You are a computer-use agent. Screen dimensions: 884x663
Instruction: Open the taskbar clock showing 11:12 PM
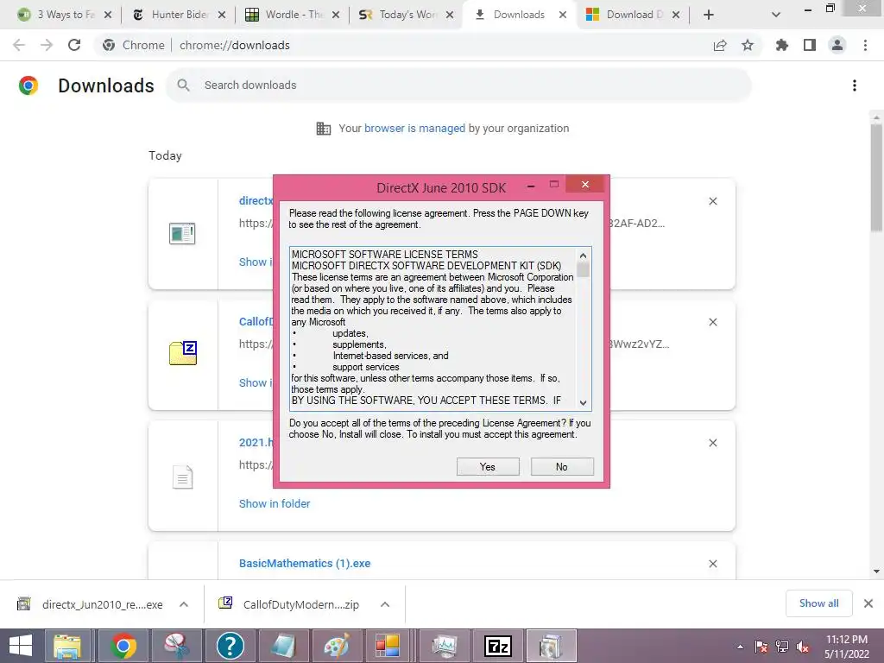tap(847, 646)
